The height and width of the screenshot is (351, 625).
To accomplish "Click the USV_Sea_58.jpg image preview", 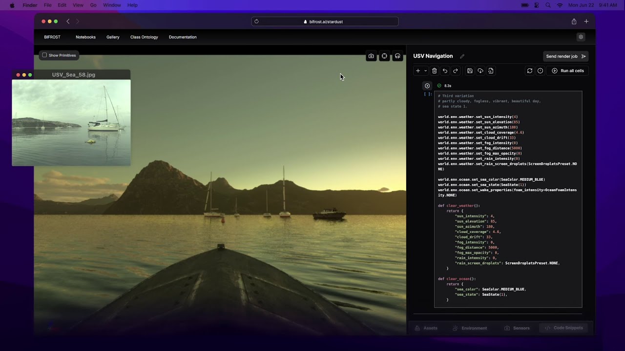I will pos(71,122).
